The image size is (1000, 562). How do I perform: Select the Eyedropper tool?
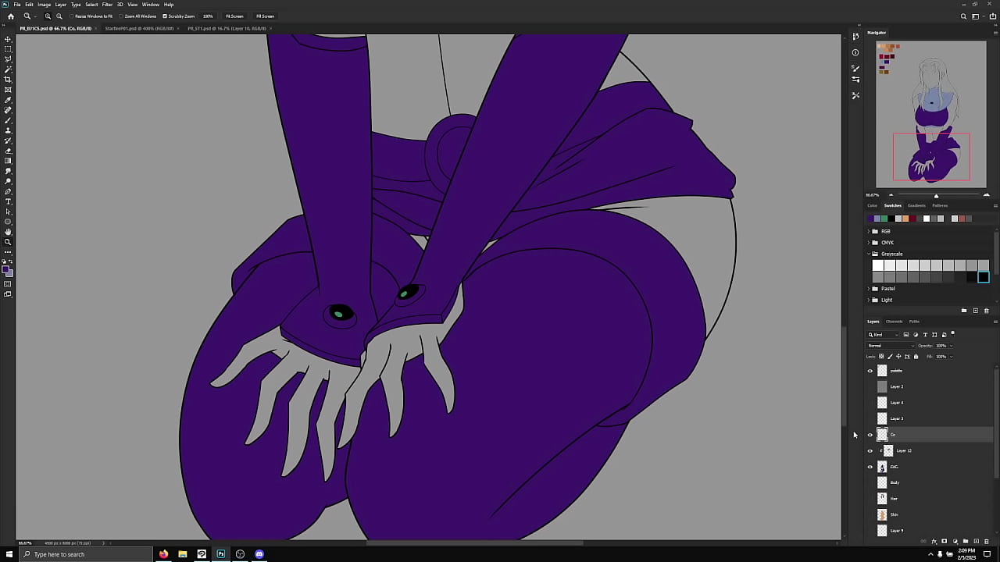tap(8, 100)
